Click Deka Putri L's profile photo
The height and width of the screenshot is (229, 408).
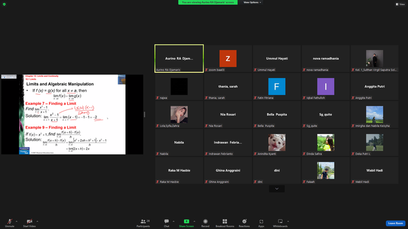pos(374,142)
